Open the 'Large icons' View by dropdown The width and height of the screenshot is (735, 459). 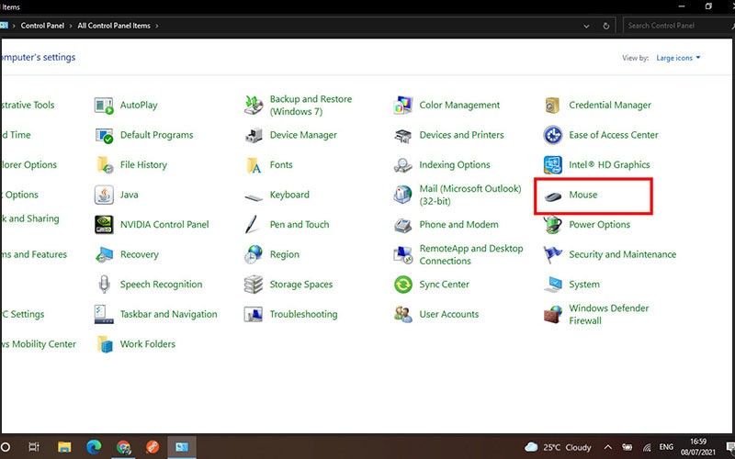(678, 58)
